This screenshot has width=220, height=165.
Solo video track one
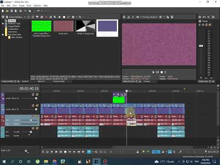coord(37,94)
